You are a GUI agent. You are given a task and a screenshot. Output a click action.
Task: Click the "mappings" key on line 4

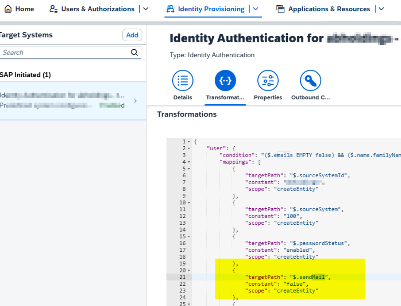(x=235, y=162)
